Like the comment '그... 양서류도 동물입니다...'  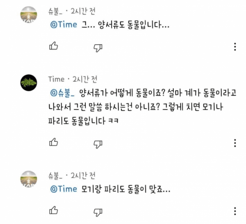53,46
